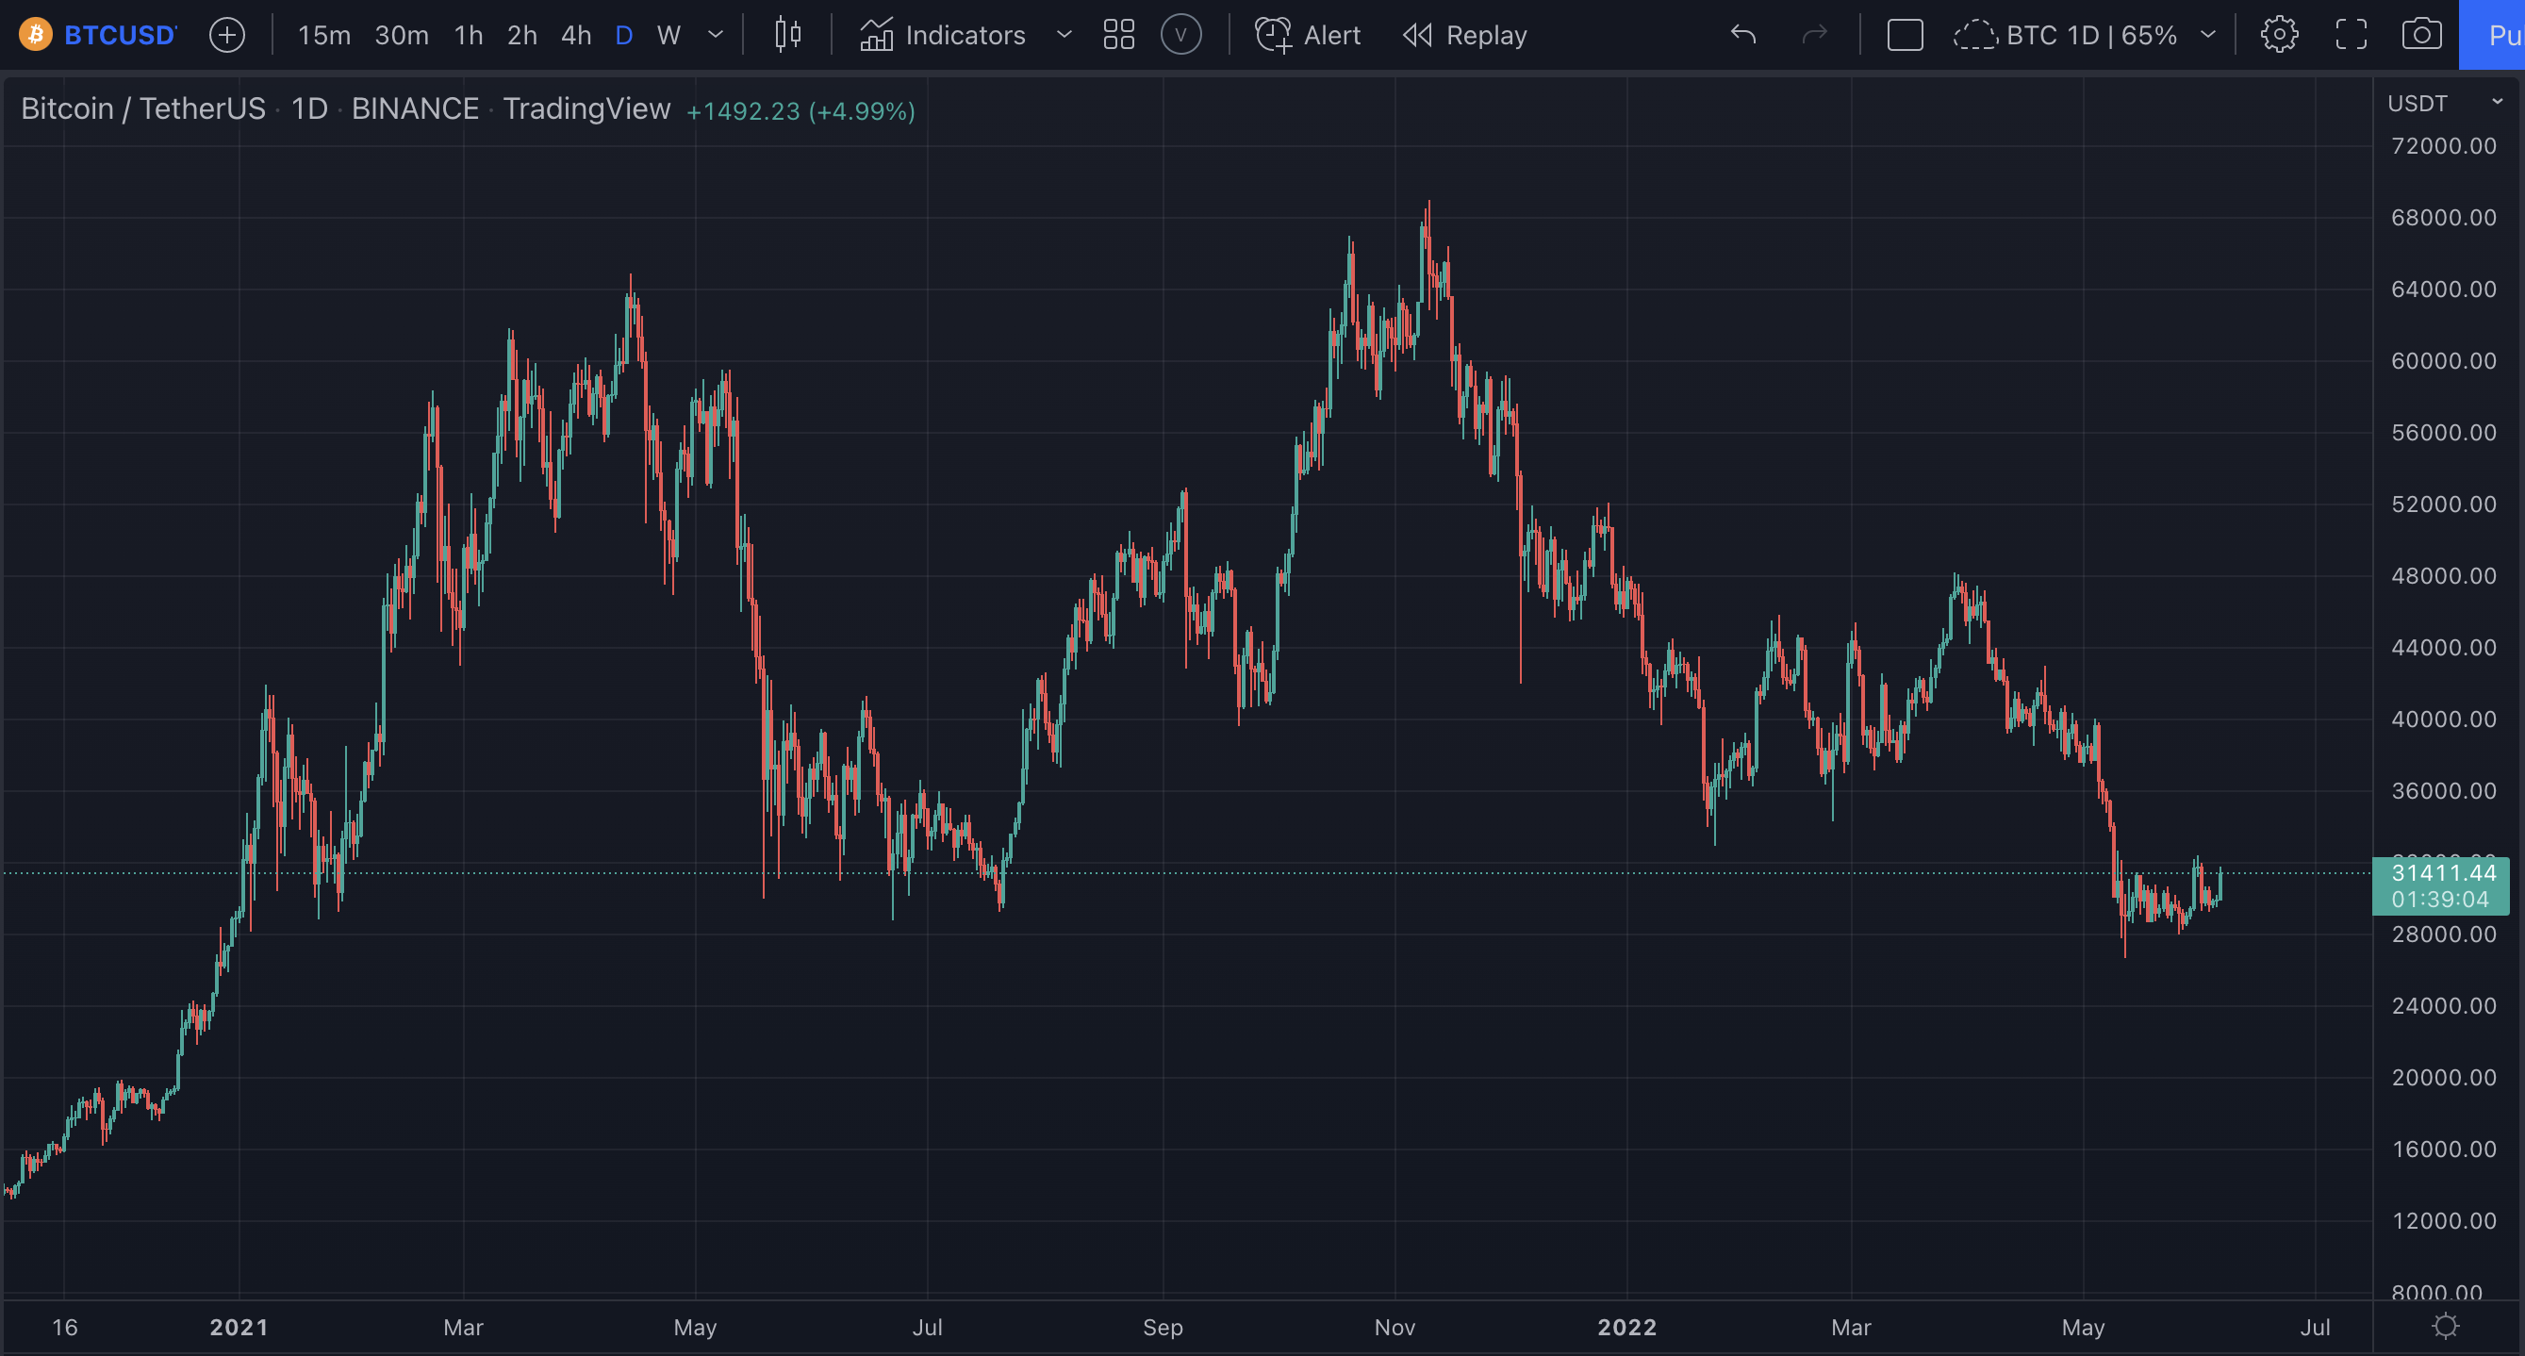Screen dimensions: 2525x1356
Task: Click the 68000.00 price scale label
Action: pyautogui.click(x=2444, y=218)
